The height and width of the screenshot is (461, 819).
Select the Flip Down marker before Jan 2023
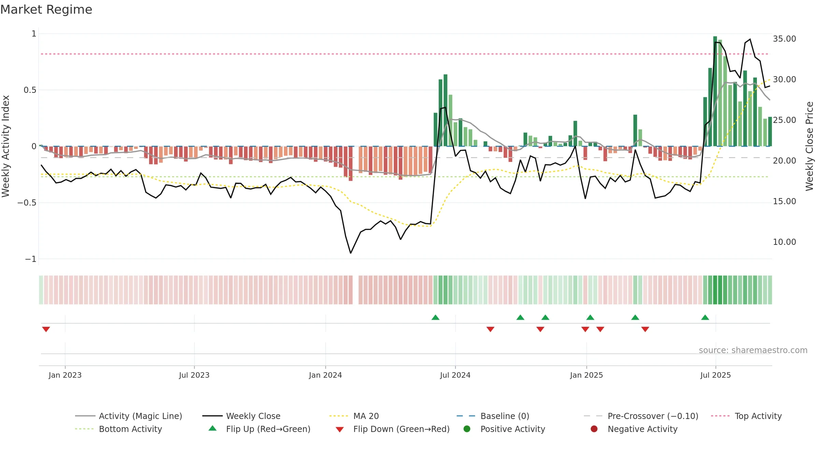pos(46,329)
